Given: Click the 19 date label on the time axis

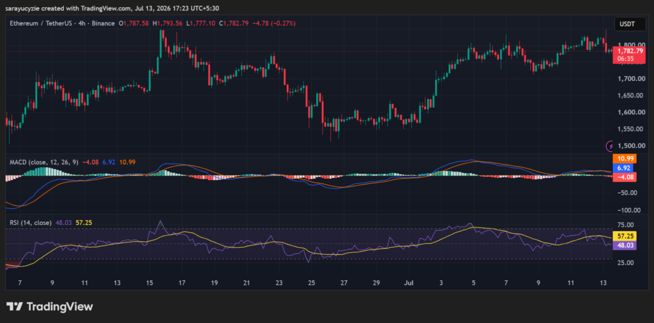Looking at the screenshot, I should [214, 283].
